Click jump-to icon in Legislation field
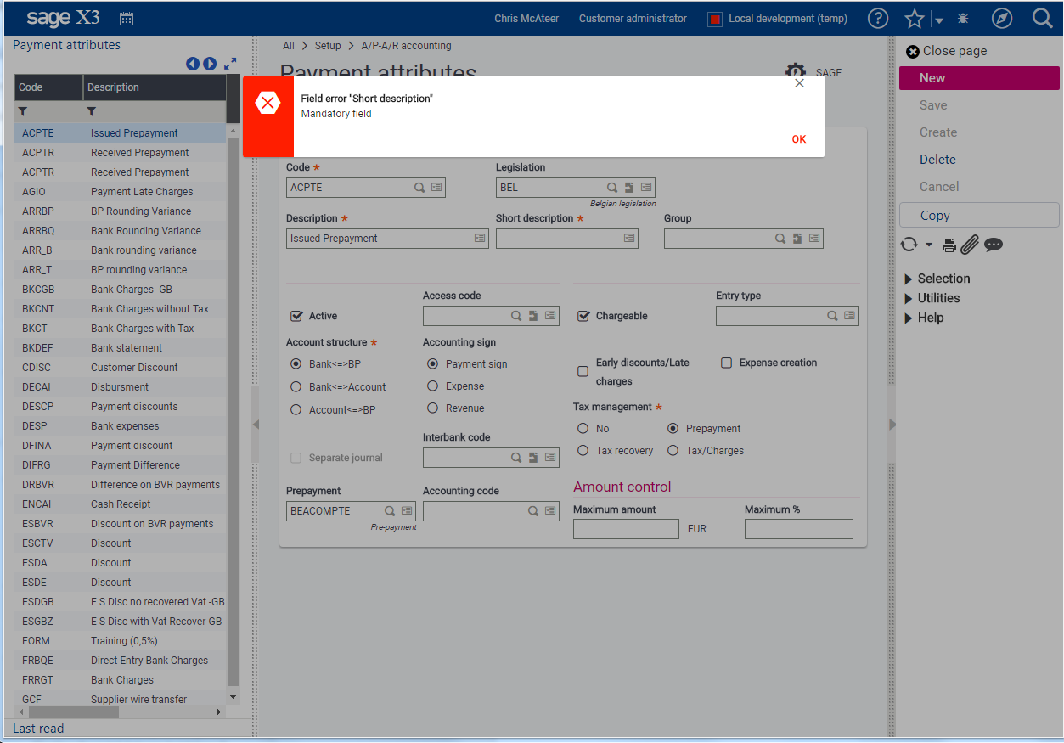This screenshot has height=743, width=1064. 629,188
